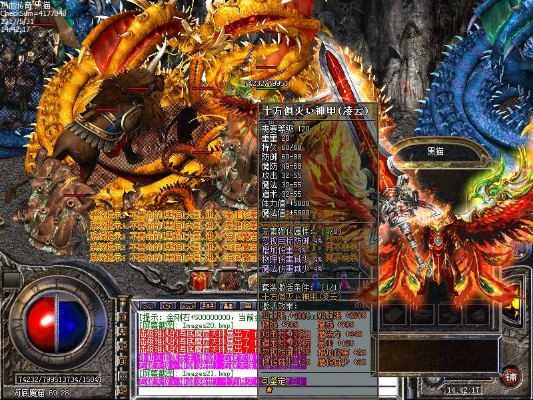
Task: Click the 魔防 49-68 line
Action: click(x=281, y=166)
